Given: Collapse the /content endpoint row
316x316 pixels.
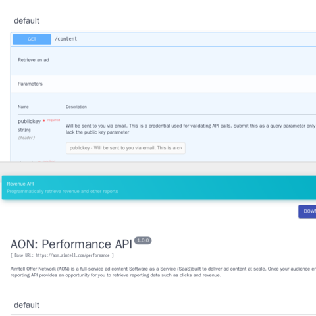Looking at the screenshot, I should [163, 39].
